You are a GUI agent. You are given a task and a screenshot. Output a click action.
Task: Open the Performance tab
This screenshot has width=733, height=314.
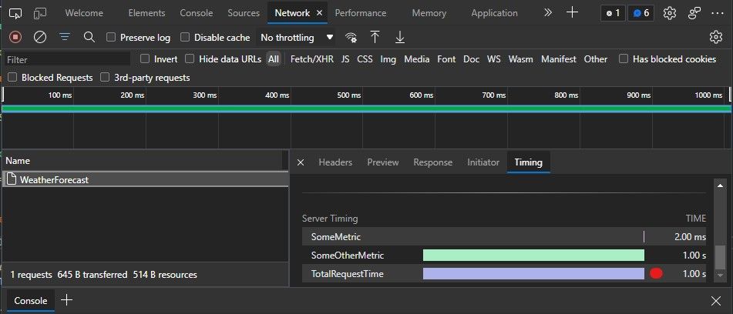point(361,13)
